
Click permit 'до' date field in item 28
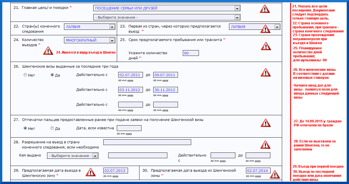[x=258, y=155]
